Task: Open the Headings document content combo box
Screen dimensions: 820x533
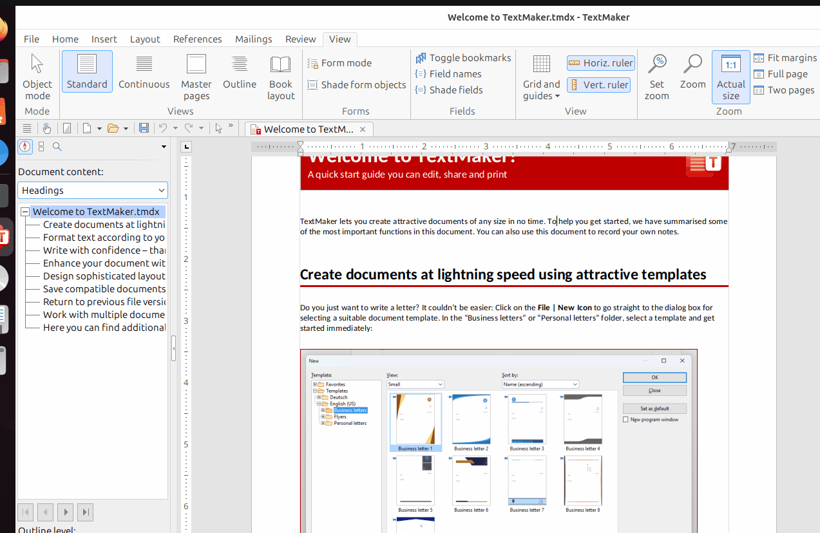Action: point(93,191)
